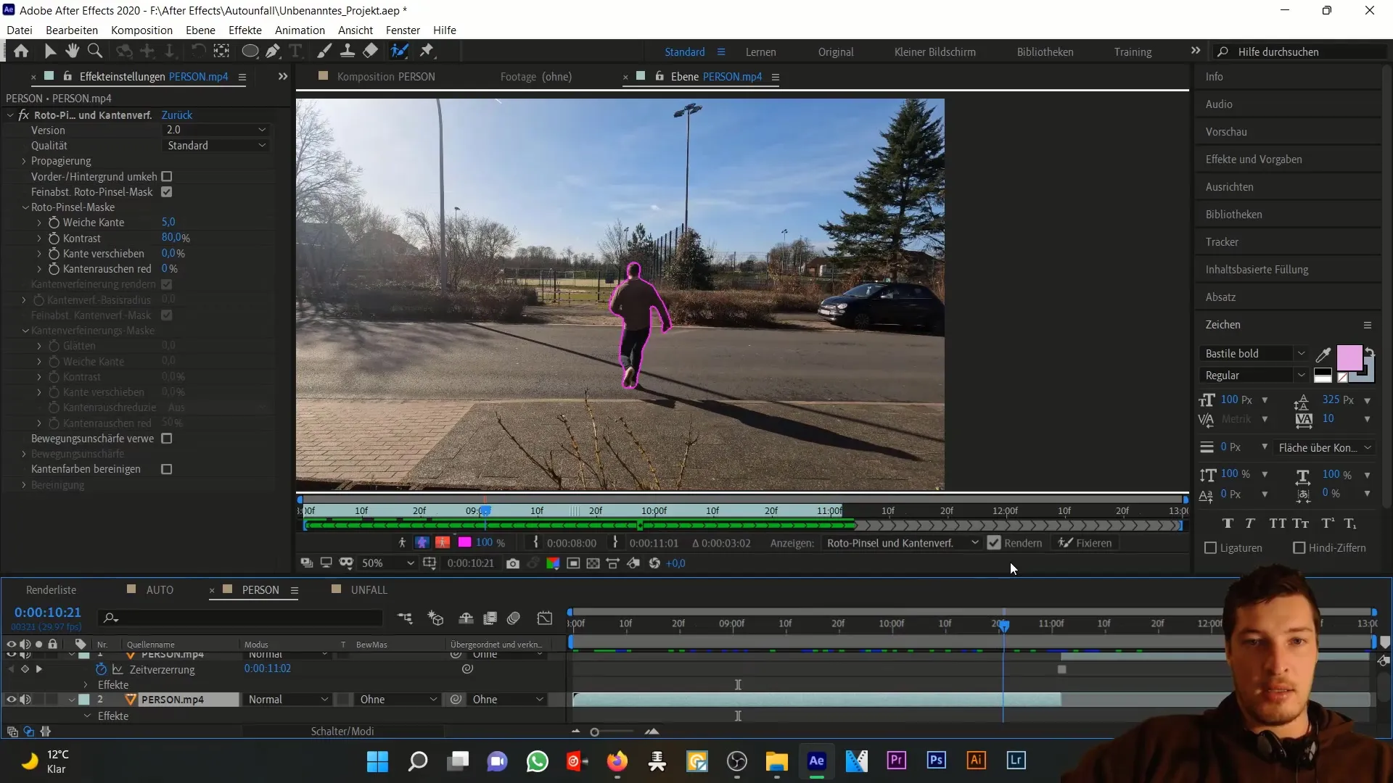The width and height of the screenshot is (1393, 783).
Task: Open Inhaltsbasierte Füllung panel
Action: [1257, 270]
